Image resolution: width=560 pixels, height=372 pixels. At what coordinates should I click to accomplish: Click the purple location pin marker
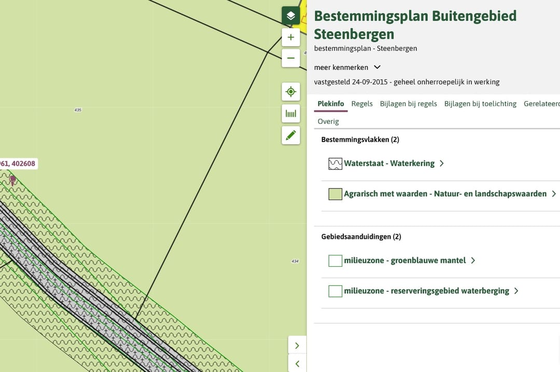[x=12, y=180]
